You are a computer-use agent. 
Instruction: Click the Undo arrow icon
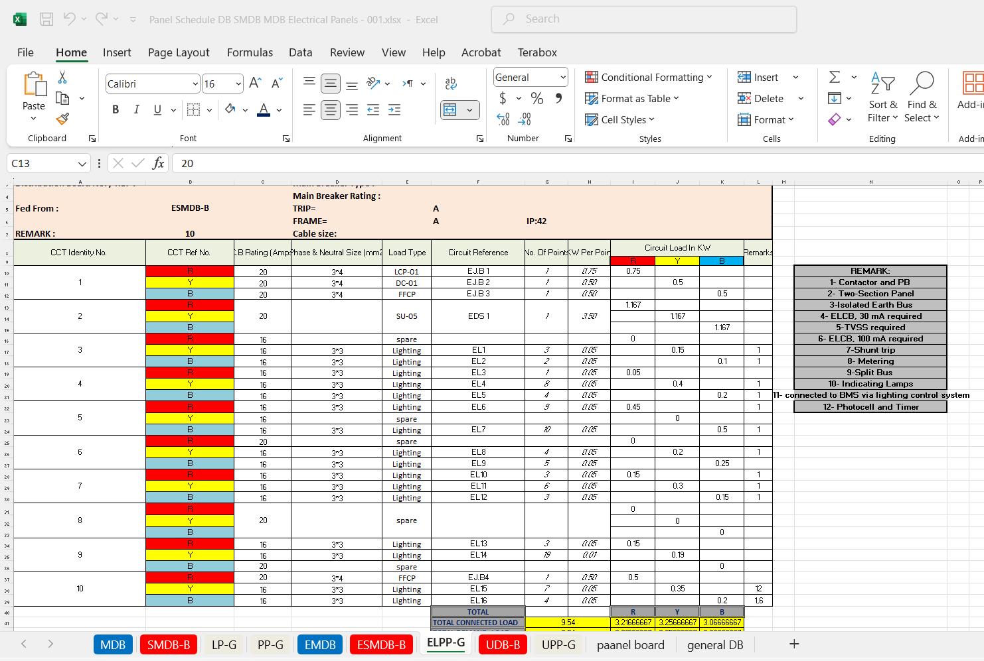pos(70,19)
